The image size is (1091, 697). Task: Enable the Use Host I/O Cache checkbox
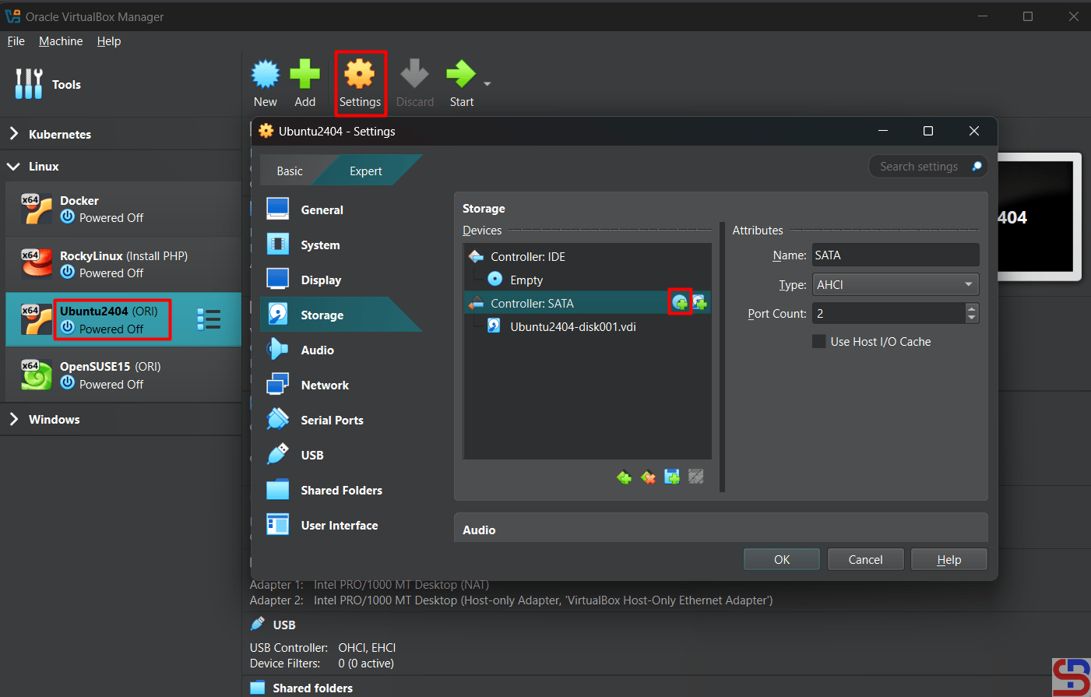pyautogui.click(x=819, y=342)
